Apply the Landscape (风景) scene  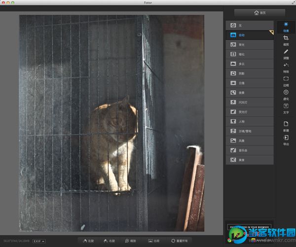(249, 141)
